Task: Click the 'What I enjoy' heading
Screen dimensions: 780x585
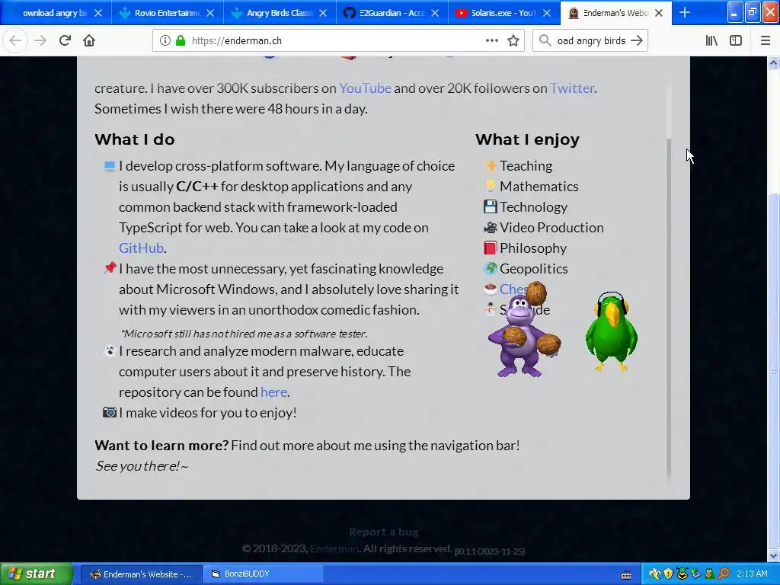Action: 527,140
